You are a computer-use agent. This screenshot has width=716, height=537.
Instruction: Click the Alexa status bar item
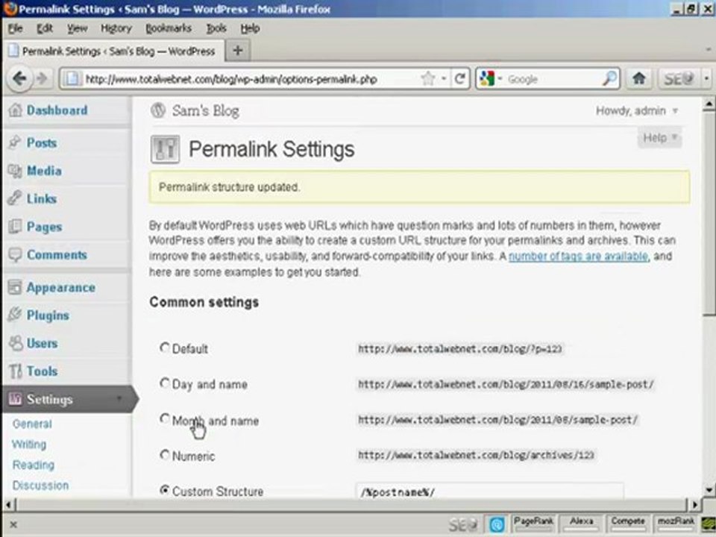pos(581,524)
